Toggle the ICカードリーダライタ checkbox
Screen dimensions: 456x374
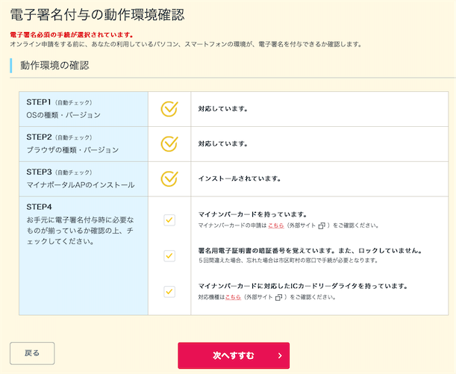[169, 291]
